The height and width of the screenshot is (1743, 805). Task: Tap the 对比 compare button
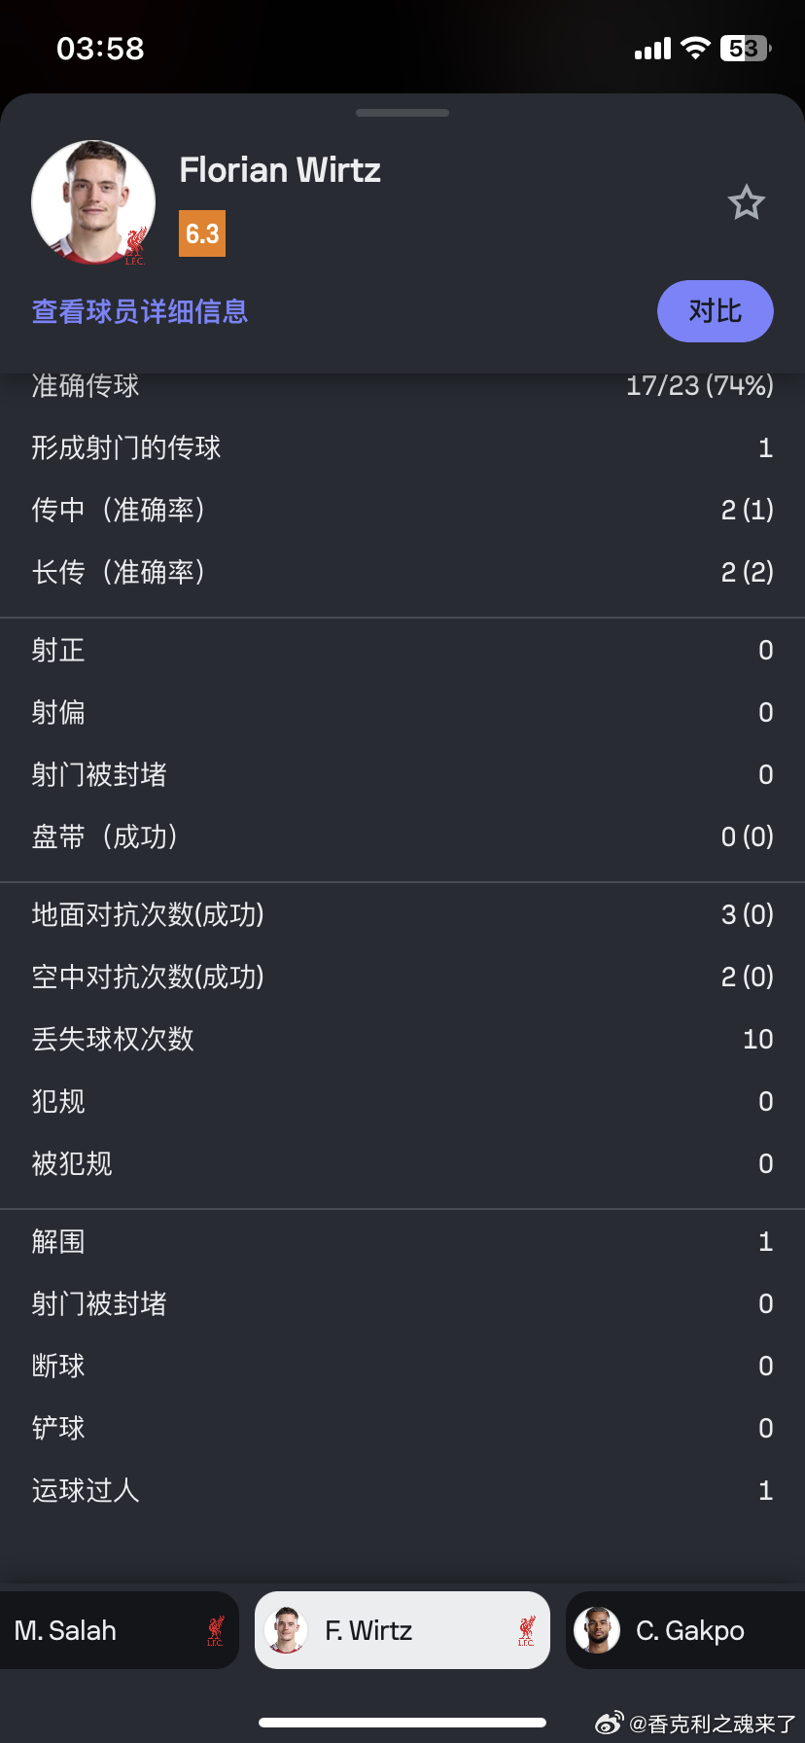pos(716,311)
